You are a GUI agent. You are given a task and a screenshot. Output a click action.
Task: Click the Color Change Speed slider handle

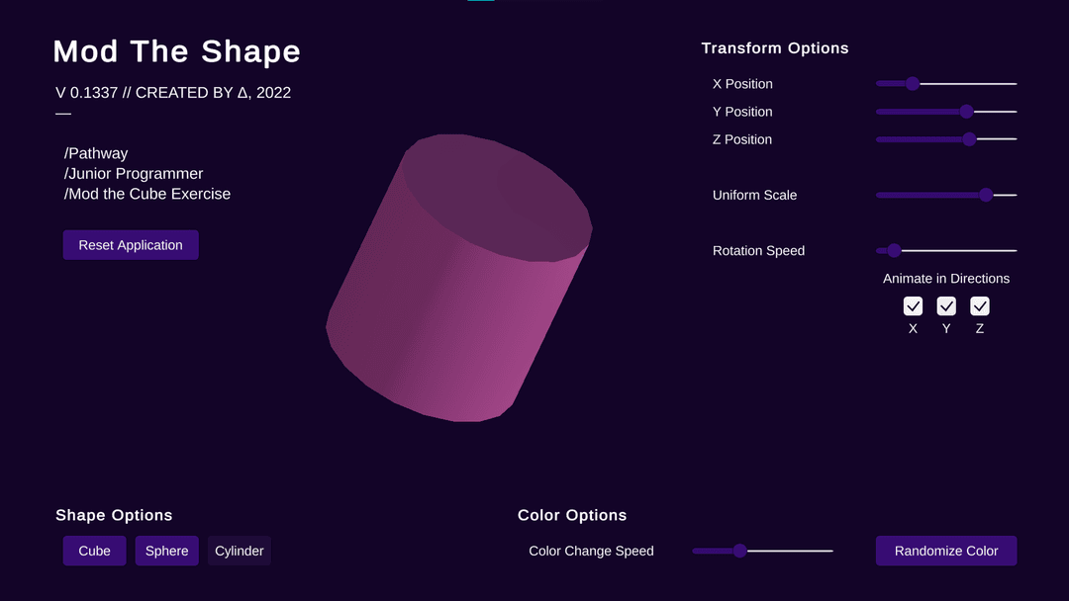coord(739,551)
